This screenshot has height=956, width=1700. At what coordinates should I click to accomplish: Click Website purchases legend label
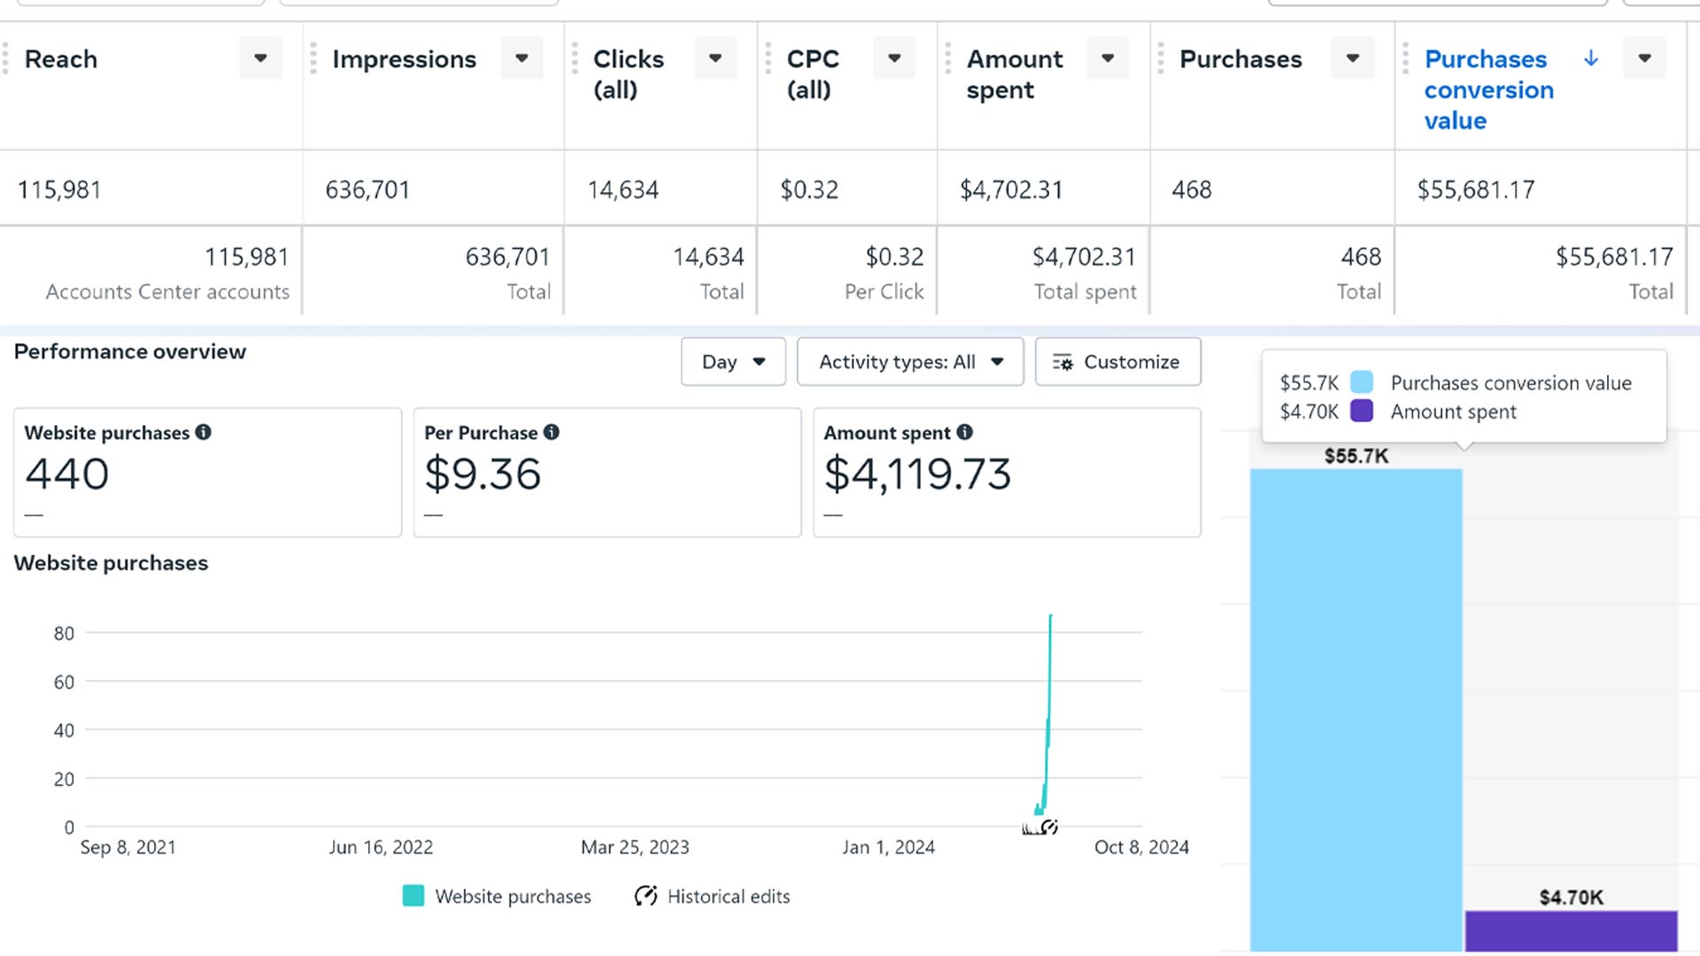pos(513,897)
